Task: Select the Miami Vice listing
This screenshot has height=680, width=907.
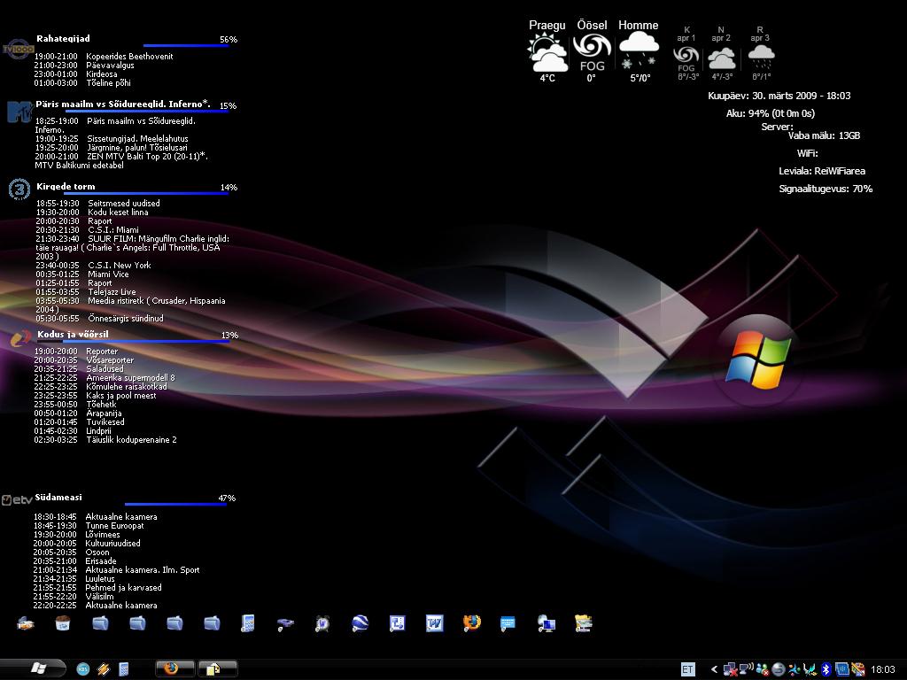Action: coord(82,274)
